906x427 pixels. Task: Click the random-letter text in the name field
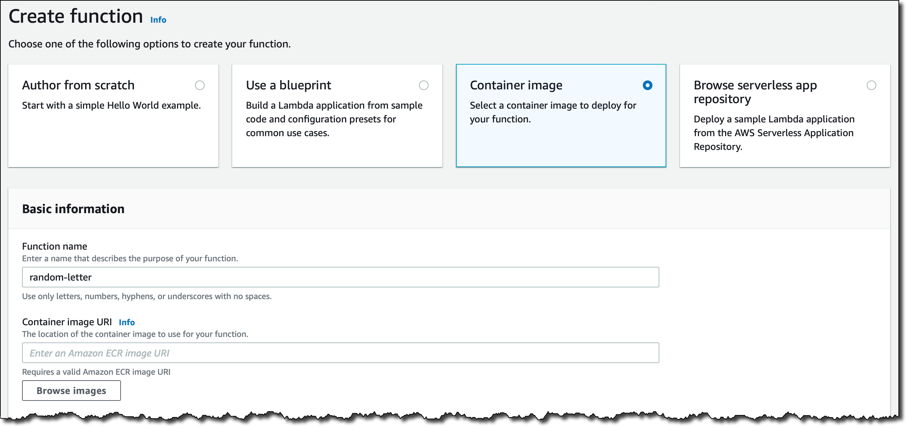click(x=60, y=277)
